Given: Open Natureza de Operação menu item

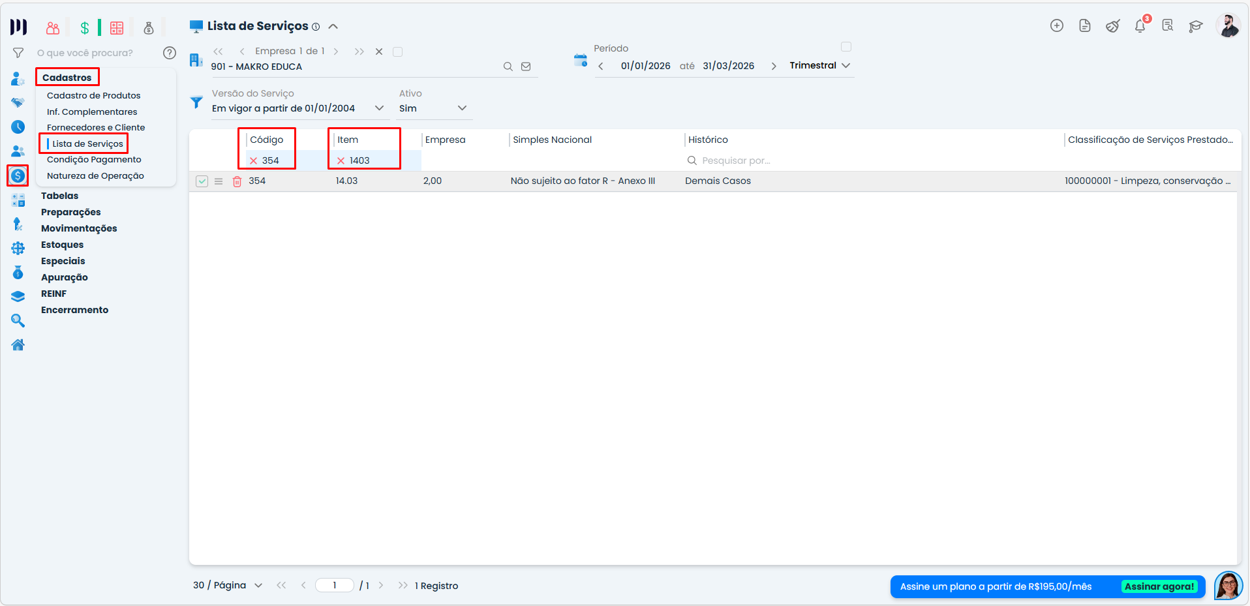Looking at the screenshot, I should [x=95, y=175].
